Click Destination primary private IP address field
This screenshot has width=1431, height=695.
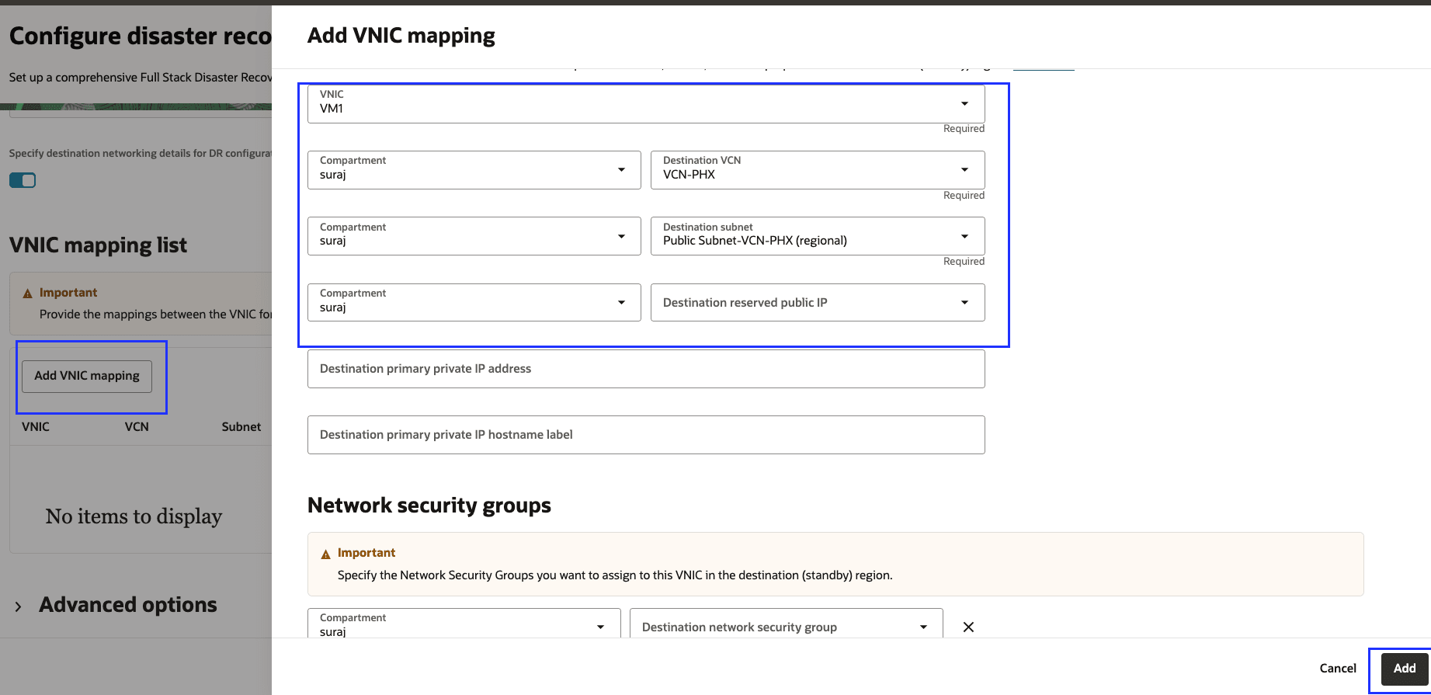pos(646,369)
